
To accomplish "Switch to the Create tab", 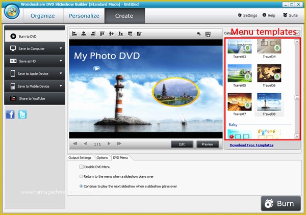I will pos(124,16).
